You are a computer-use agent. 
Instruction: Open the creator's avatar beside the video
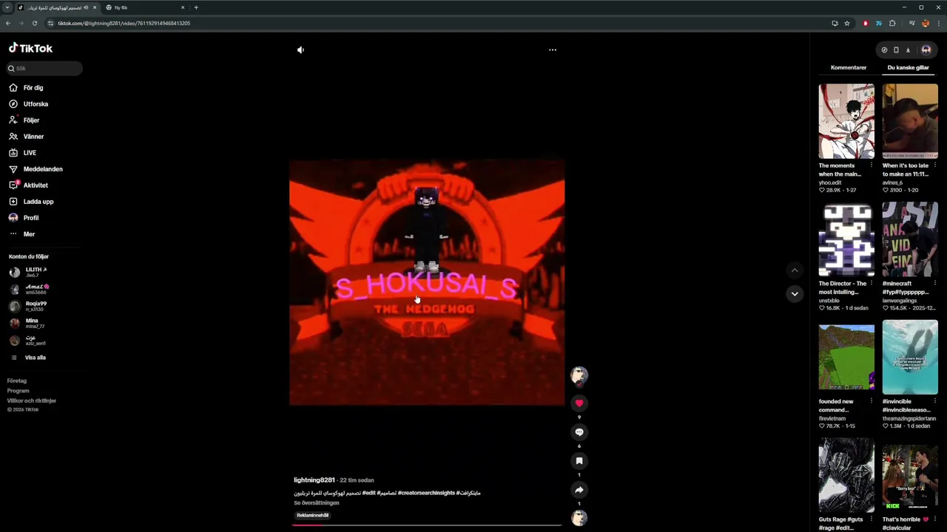(x=579, y=375)
